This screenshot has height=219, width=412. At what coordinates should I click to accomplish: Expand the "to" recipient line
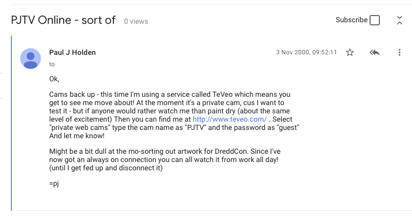pyautogui.click(x=52, y=64)
